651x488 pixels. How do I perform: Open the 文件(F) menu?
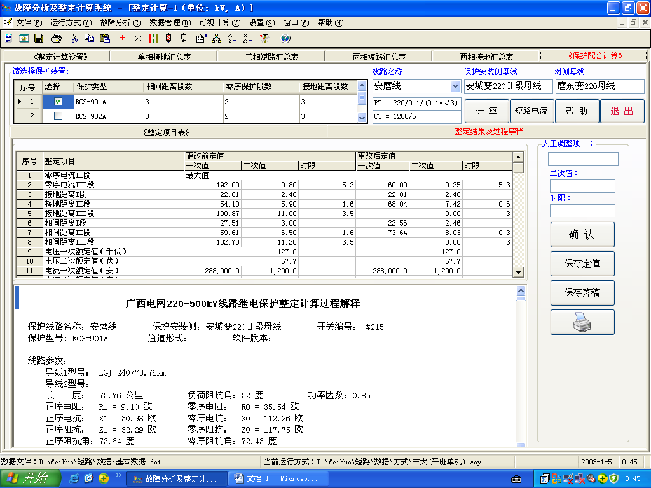[29, 23]
